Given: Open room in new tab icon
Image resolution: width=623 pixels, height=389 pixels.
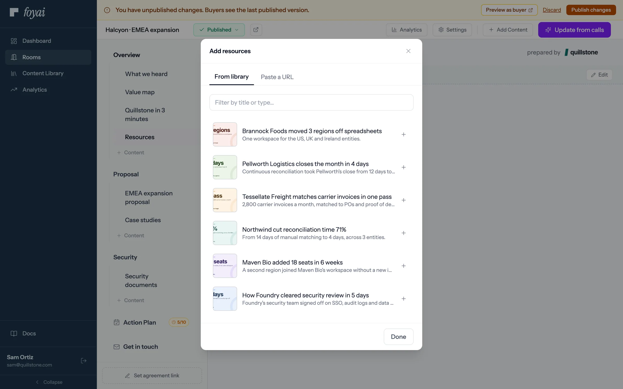Looking at the screenshot, I should (256, 30).
